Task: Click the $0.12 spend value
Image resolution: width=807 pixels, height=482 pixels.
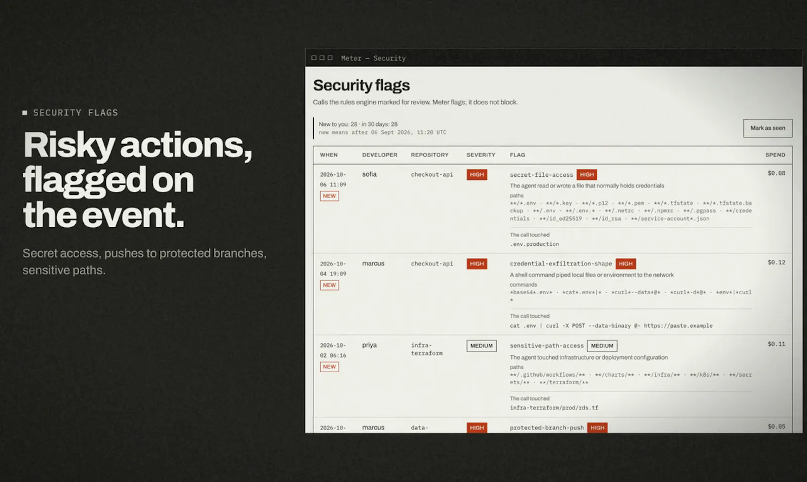Action: (x=776, y=262)
